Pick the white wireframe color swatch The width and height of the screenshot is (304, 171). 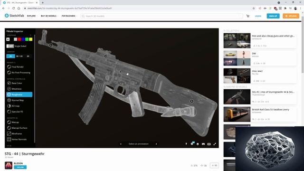(x=16, y=39)
